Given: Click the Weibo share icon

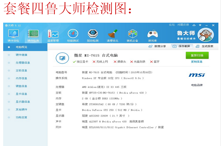Looking at the screenshot, I should pos(150,46).
